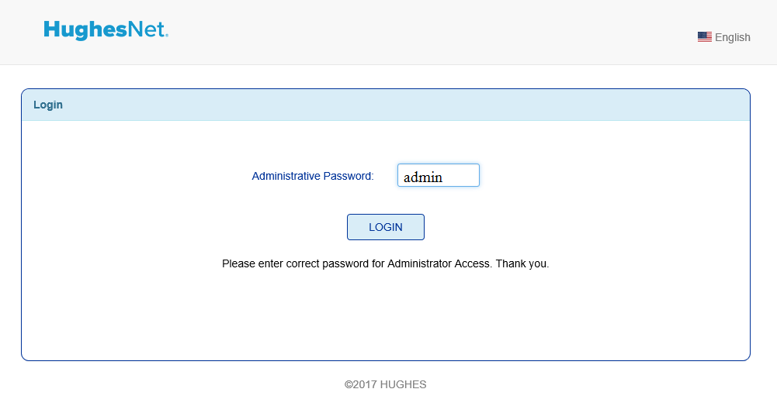Click the ©2017 HUGHES footer text

click(x=386, y=384)
